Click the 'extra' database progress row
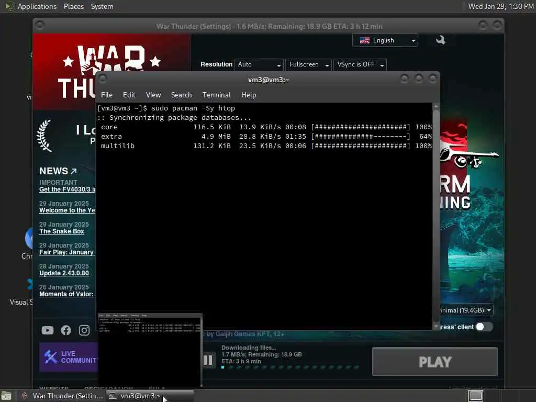 coord(266,137)
